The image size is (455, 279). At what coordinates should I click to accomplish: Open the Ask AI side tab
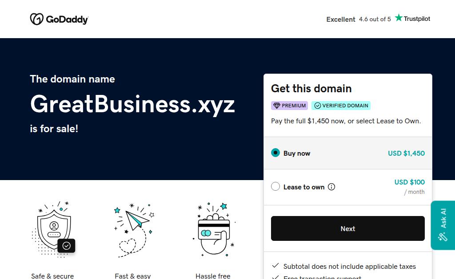[443, 225]
